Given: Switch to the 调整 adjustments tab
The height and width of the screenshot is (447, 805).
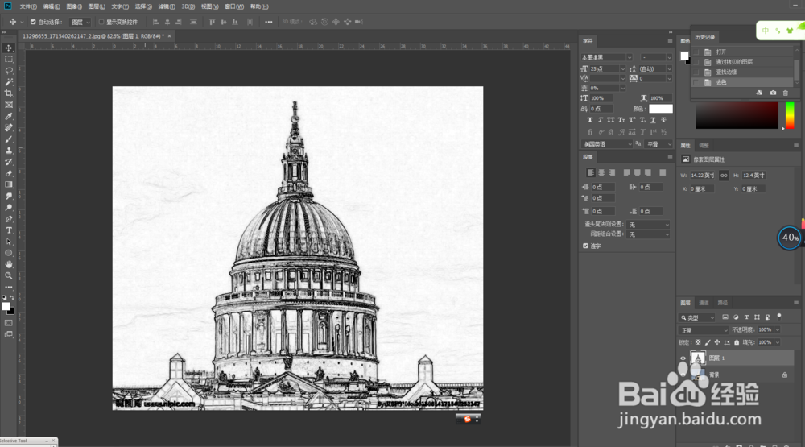Looking at the screenshot, I should pos(704,146).
